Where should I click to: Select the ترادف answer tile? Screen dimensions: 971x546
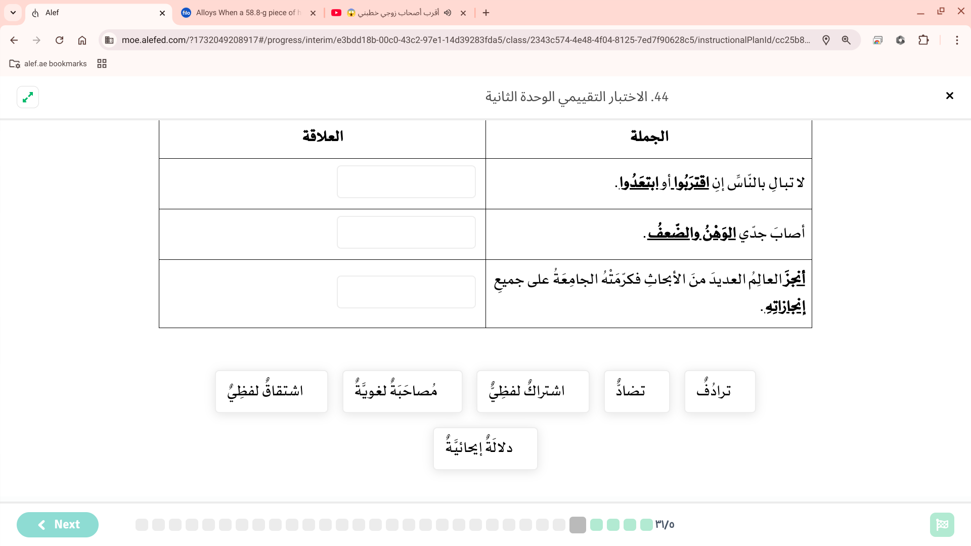click(x=720, y=391)
